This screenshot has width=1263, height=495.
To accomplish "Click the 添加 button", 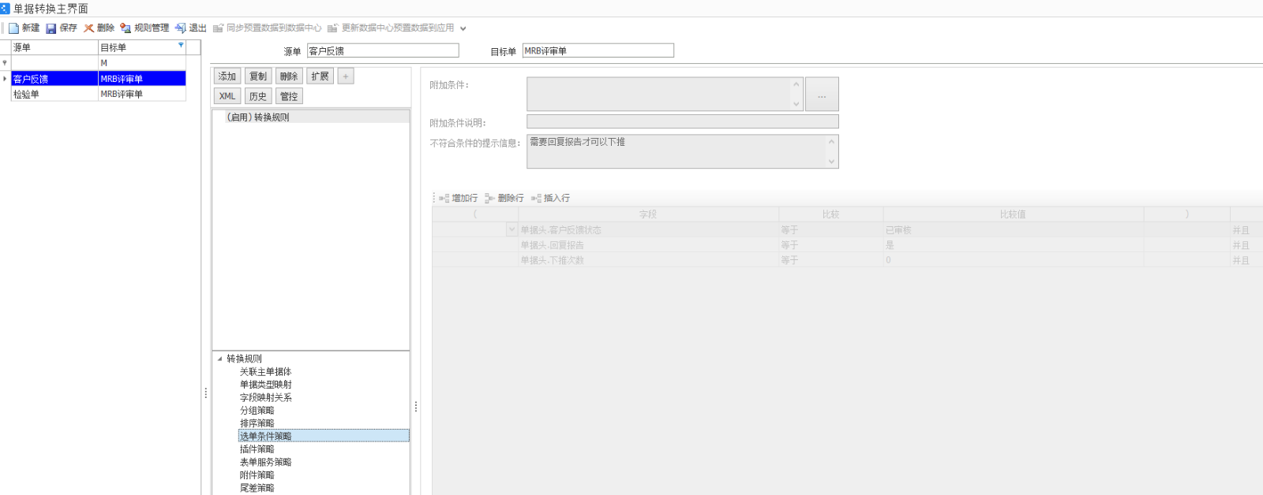I will [227, 76].
